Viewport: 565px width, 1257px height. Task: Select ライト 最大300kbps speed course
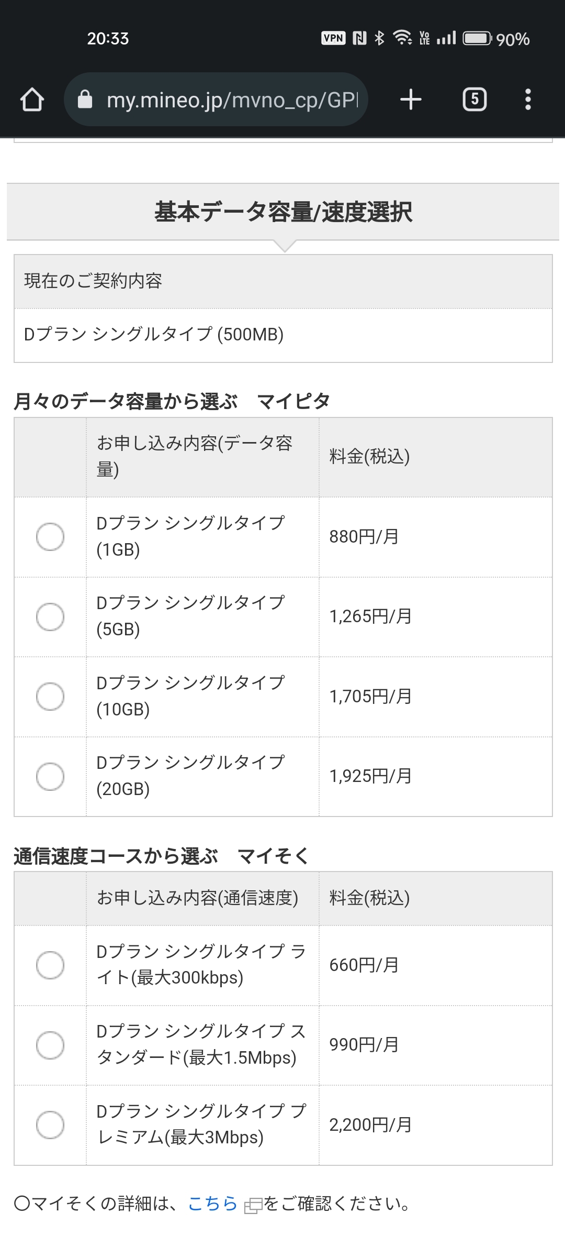pyautogui.click(x=50, y=965)
